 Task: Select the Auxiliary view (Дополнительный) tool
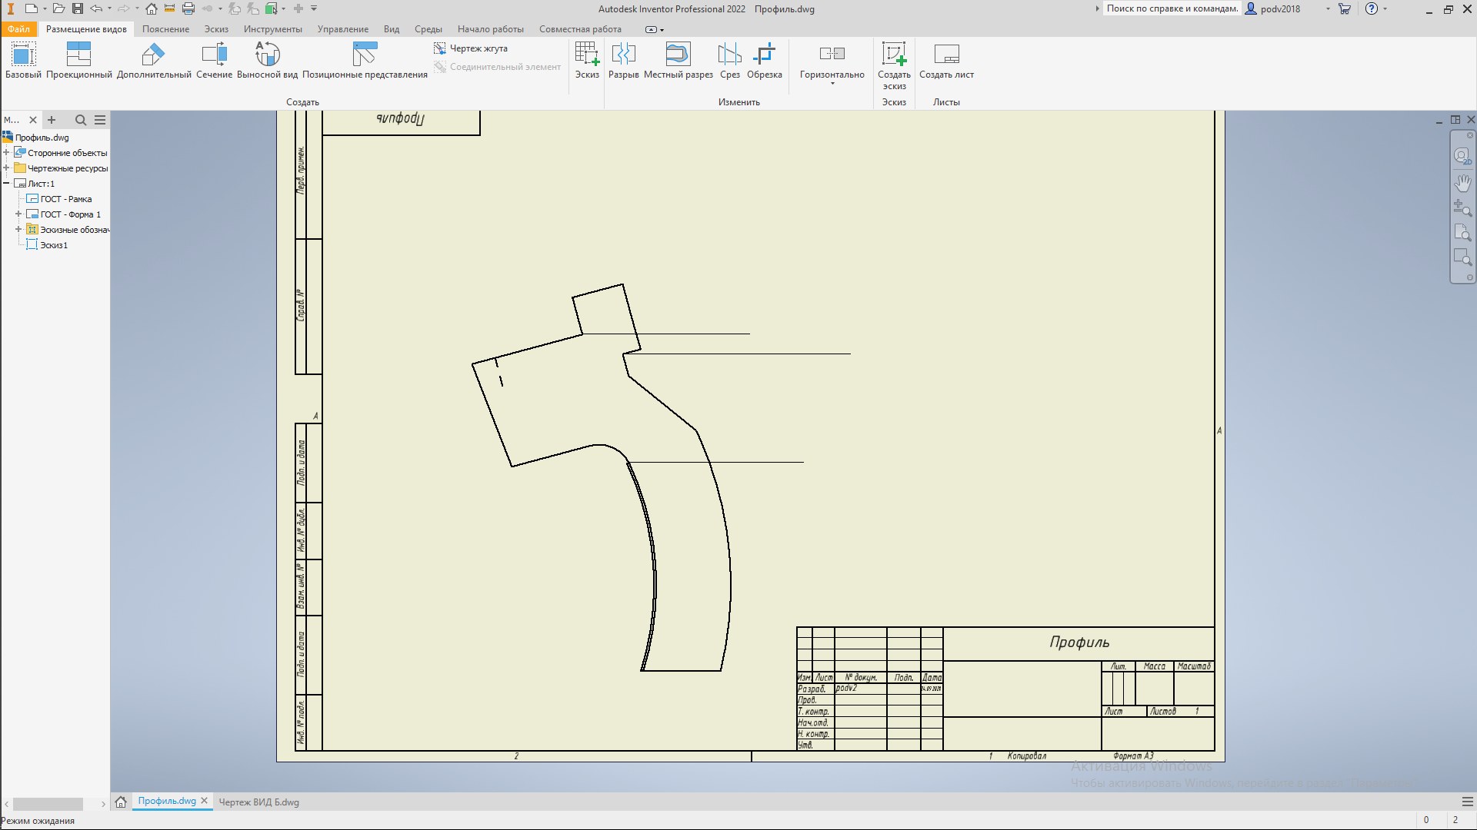[153, 55]
